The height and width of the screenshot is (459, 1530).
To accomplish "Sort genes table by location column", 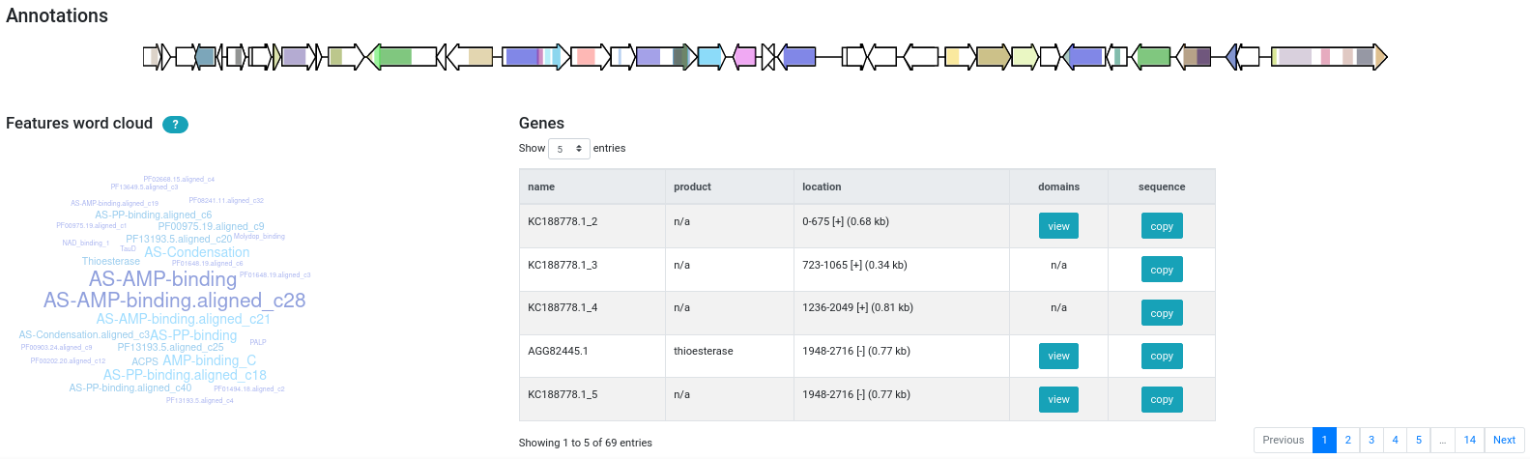I will (822, 186).
